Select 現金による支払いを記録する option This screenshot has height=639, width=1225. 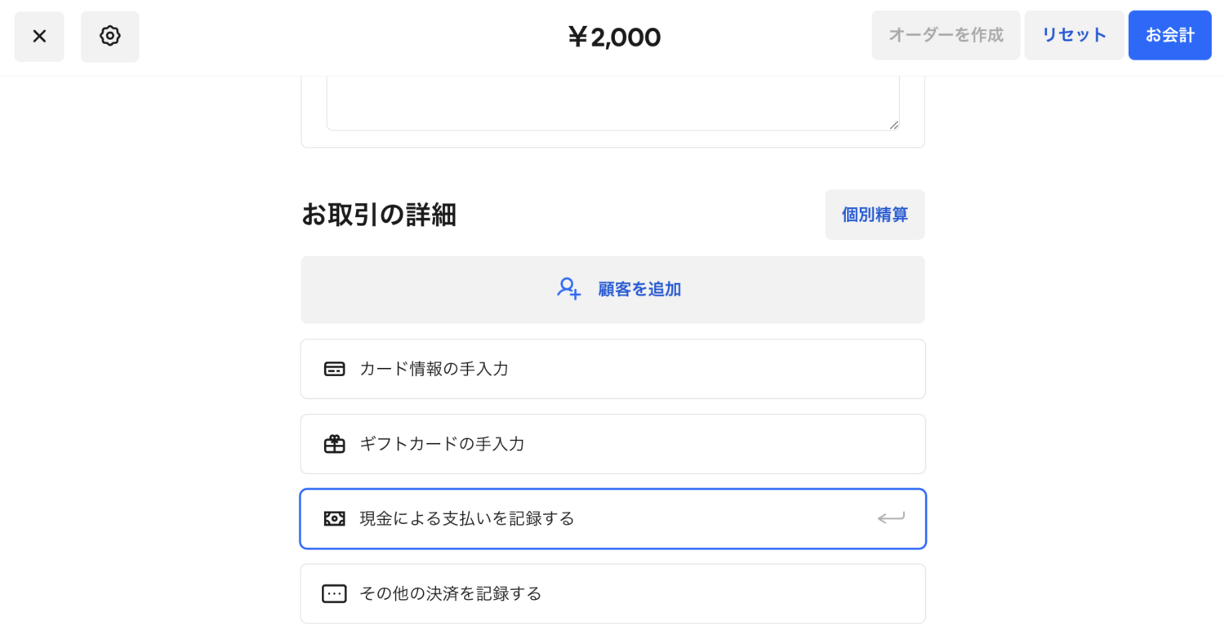pyautogui.click(x=612, y=518)
